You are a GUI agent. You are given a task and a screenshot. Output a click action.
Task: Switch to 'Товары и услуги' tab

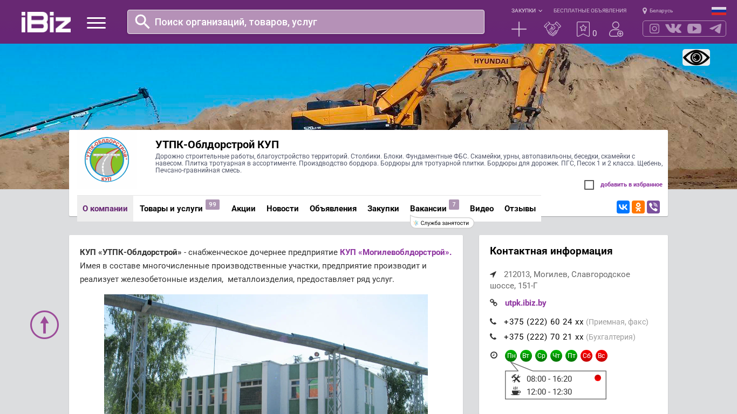[x=171, y=209]
